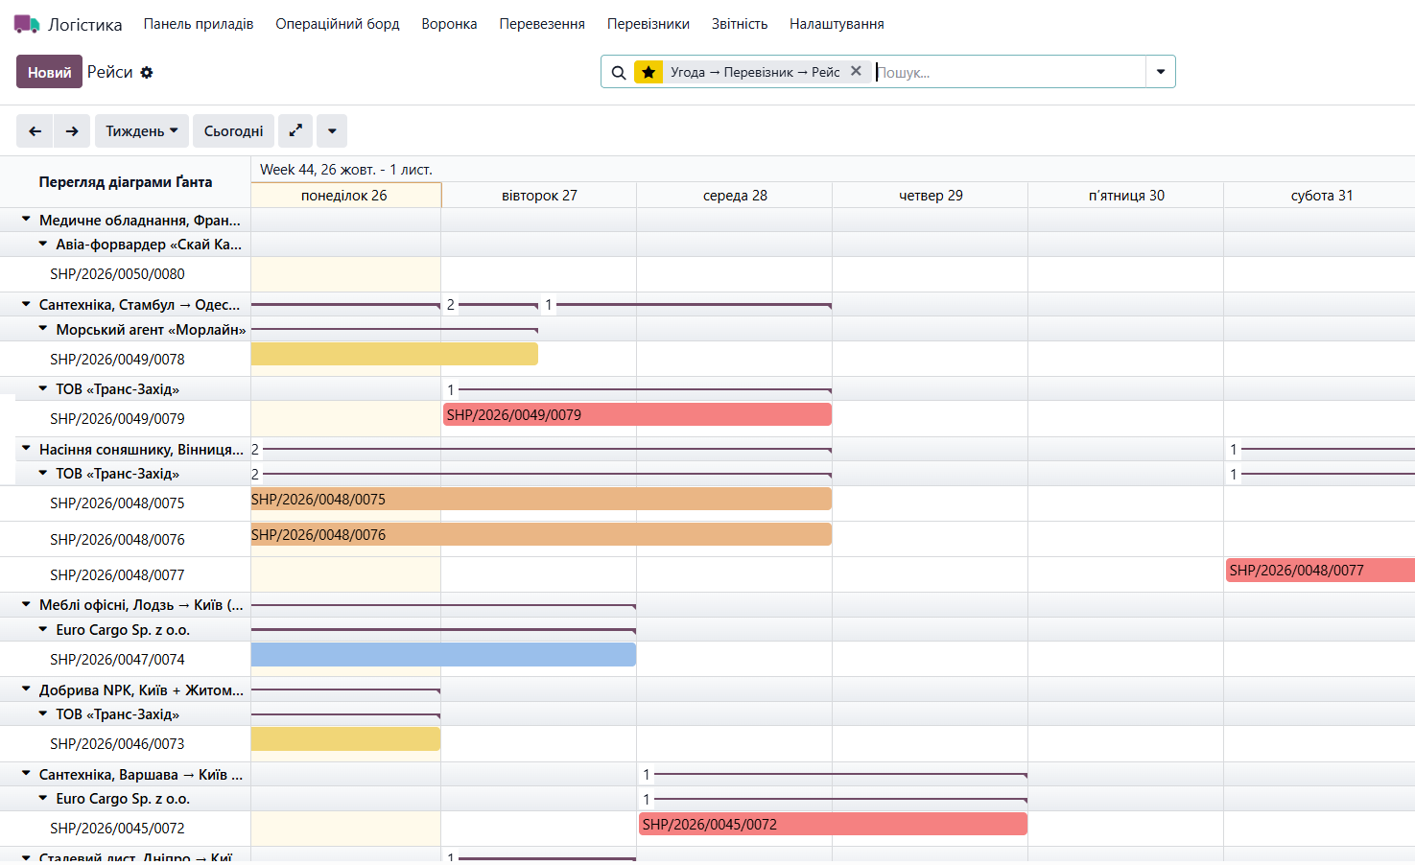Click the search magnifier icon
Screen dimensions: 1415x865
click(619, 73)
